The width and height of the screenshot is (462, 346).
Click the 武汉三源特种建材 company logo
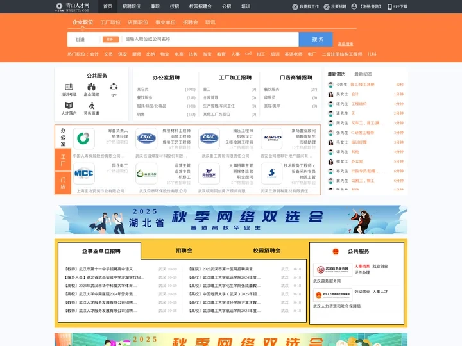point(271,173)
